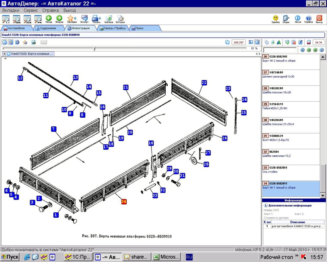Open Опции settings

286,19
